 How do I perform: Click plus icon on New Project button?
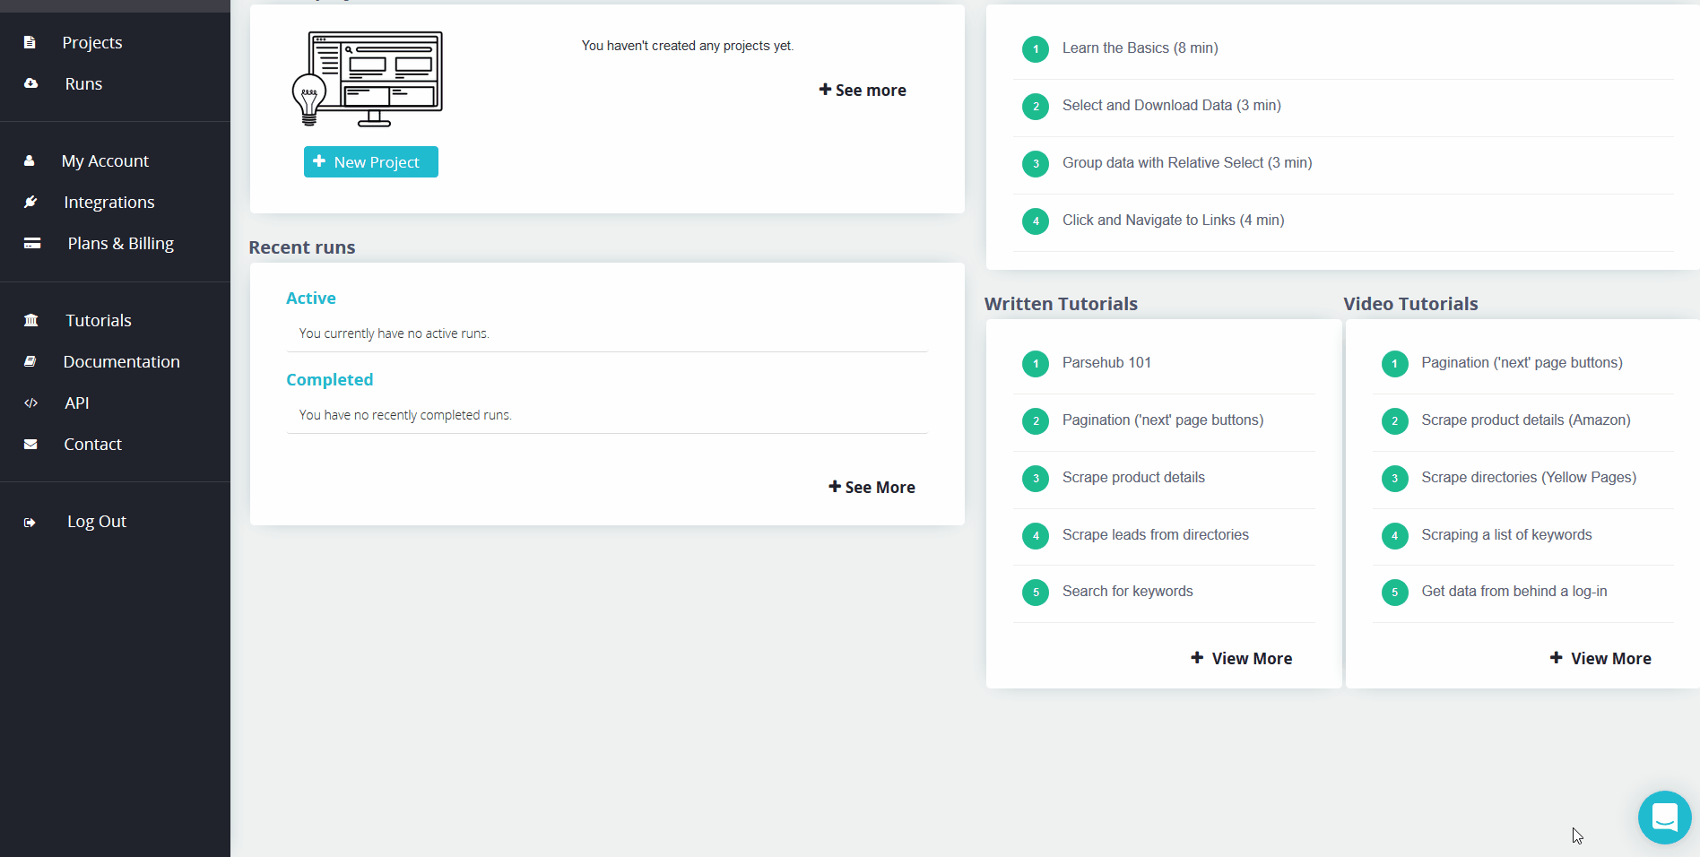(x=319, y=161)
